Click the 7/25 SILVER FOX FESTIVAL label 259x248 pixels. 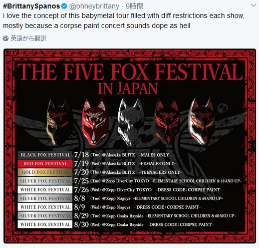pos(45,181)
